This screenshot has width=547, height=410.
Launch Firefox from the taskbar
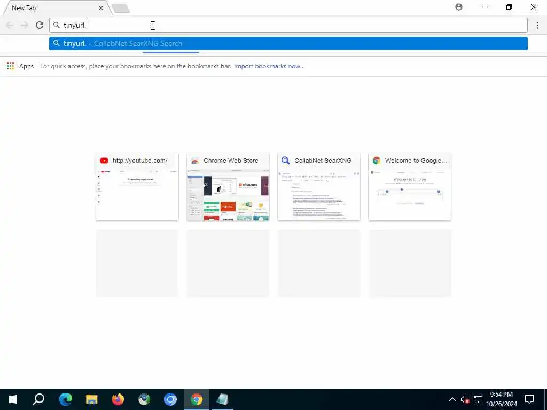(118, 399)
